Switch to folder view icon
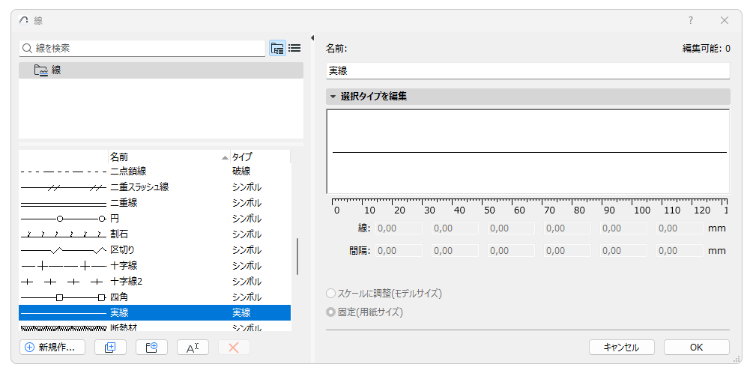The image size is (753, 373). point(277,48)
